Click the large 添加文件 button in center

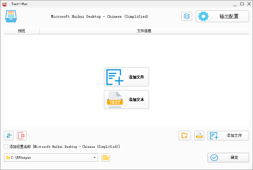tap(126, 77)
